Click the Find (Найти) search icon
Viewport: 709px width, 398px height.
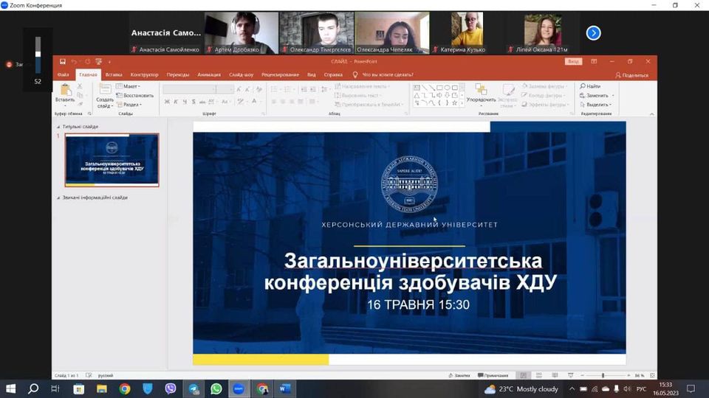[x=589, y=86]
